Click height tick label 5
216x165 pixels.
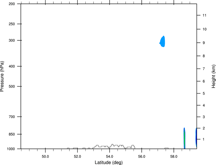[x=204, y=94]
